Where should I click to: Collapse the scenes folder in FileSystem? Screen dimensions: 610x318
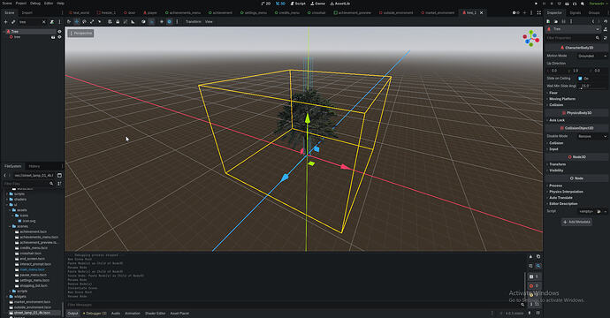tap(10, 226)
